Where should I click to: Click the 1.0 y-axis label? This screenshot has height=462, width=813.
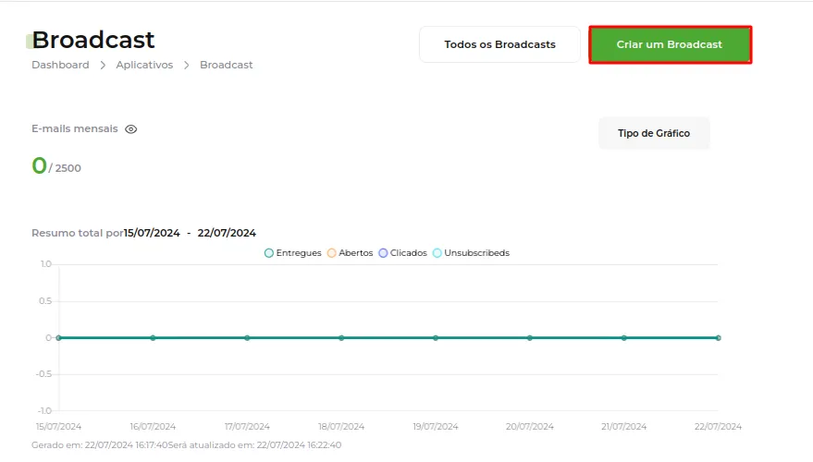pos(46,264)
